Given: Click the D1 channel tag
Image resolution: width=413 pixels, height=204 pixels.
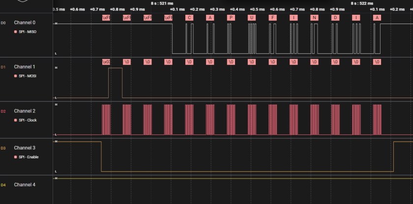Looking at the screenshot, I should 3,67.
